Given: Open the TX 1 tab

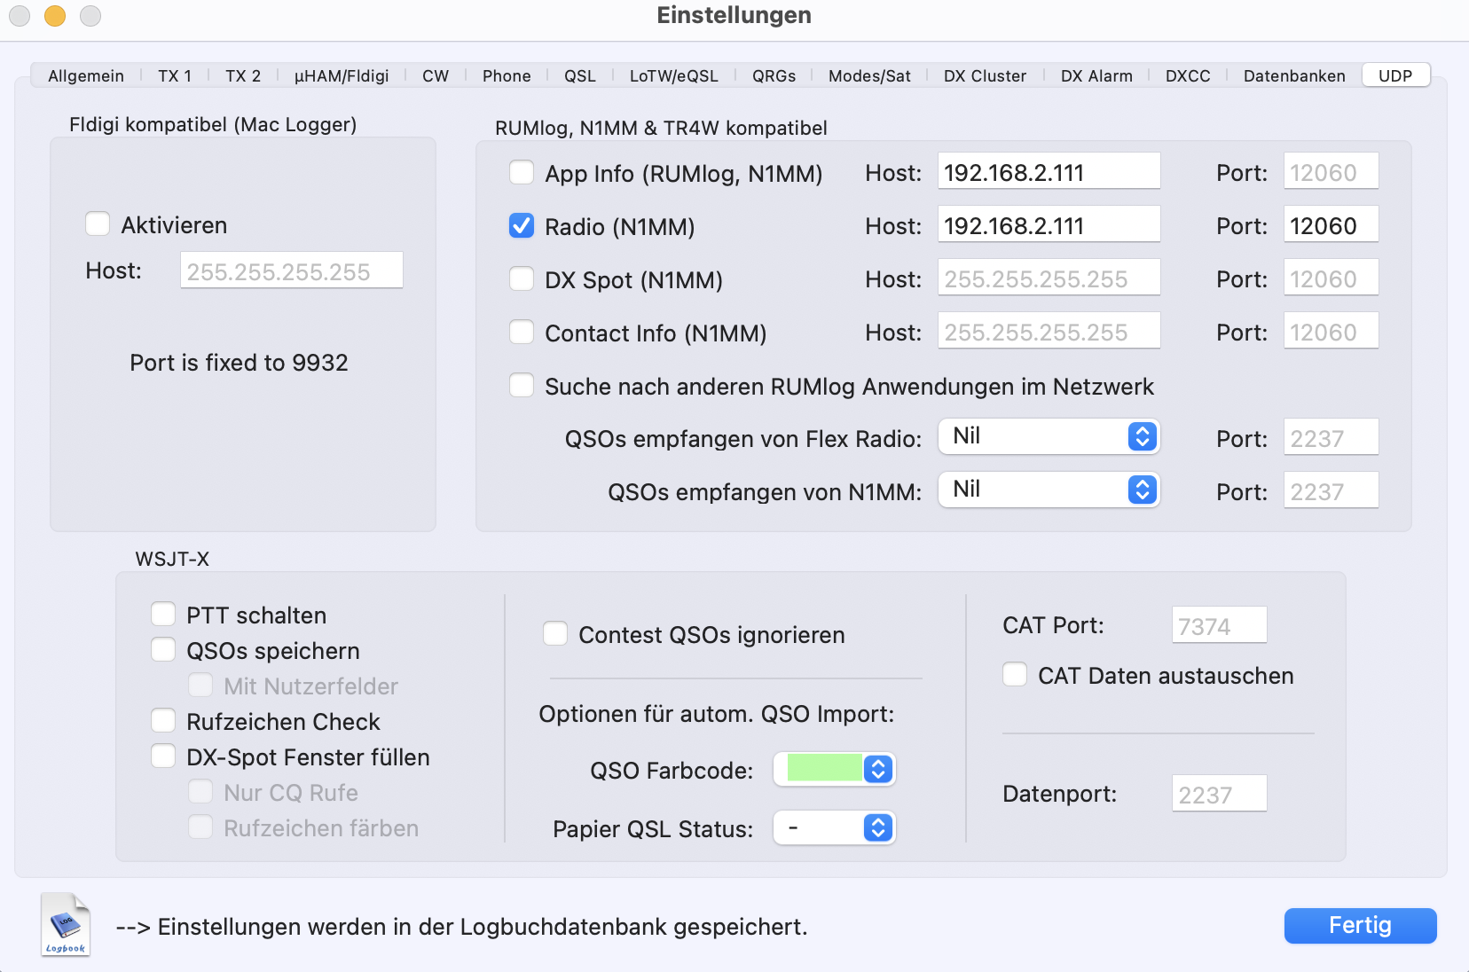Looking at the screenshot, I should point(175,75).
